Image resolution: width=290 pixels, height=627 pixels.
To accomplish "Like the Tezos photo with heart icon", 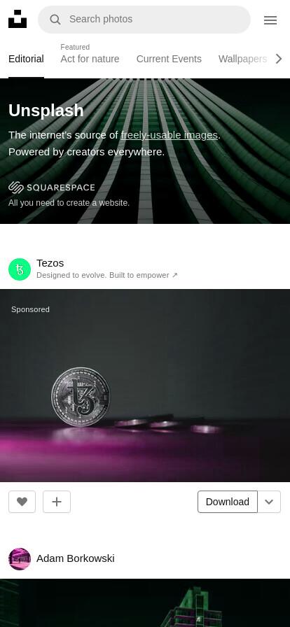I will tap(22, 502).
